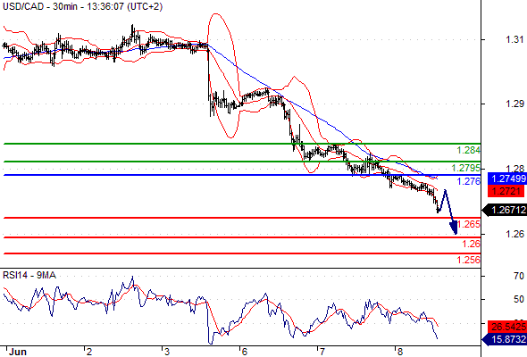
Task: Click the 1.26 red support label
Action: pyautogui.click(x=472, y=244)
